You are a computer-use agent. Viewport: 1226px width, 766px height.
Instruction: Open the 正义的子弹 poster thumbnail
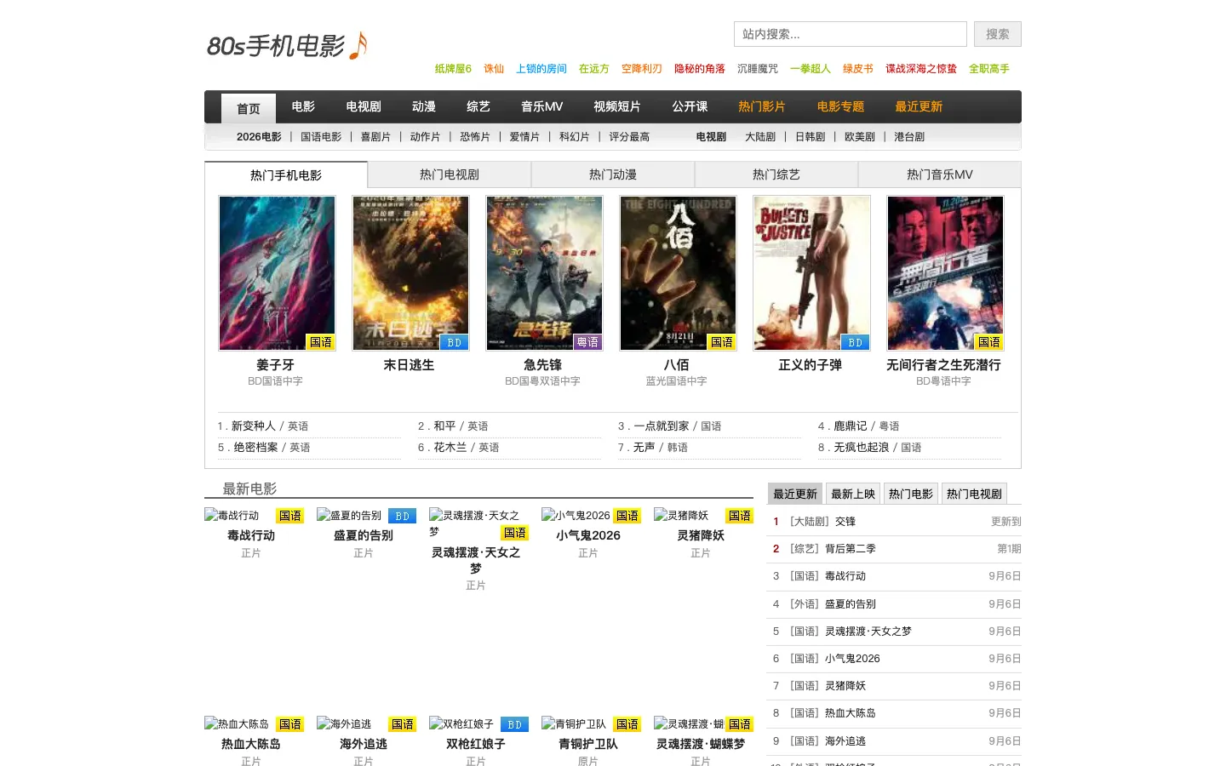click(x=812, y=273)
